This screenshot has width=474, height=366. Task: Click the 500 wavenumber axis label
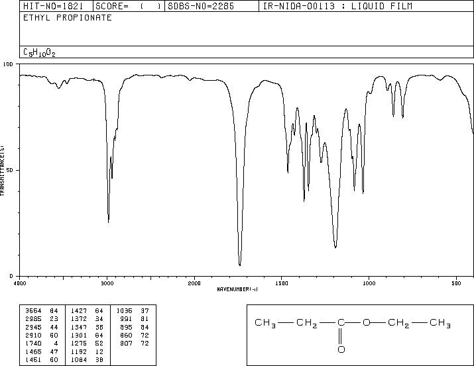click(x=456, y=283)
